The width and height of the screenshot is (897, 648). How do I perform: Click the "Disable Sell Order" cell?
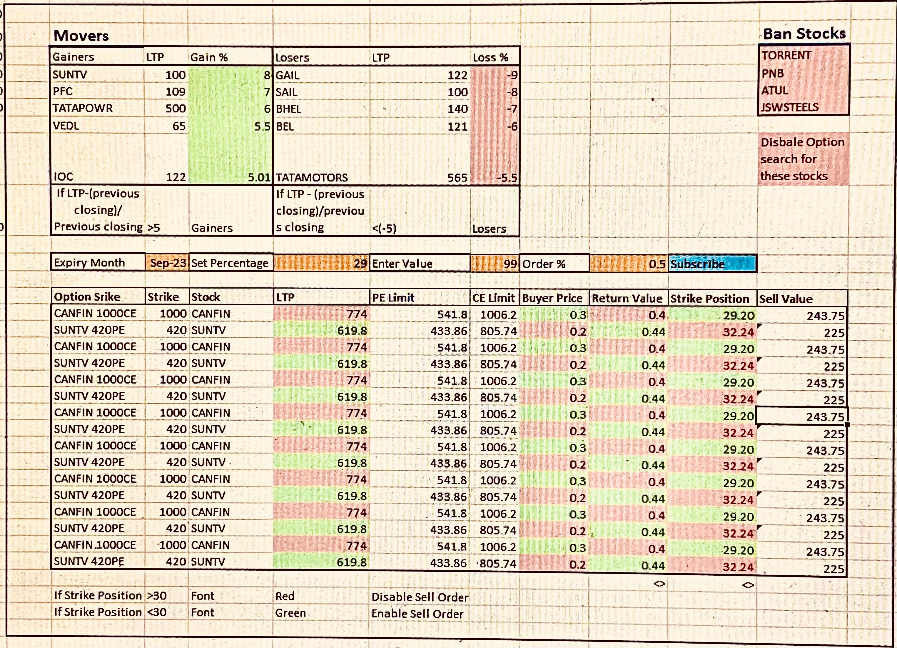[420, 597]
